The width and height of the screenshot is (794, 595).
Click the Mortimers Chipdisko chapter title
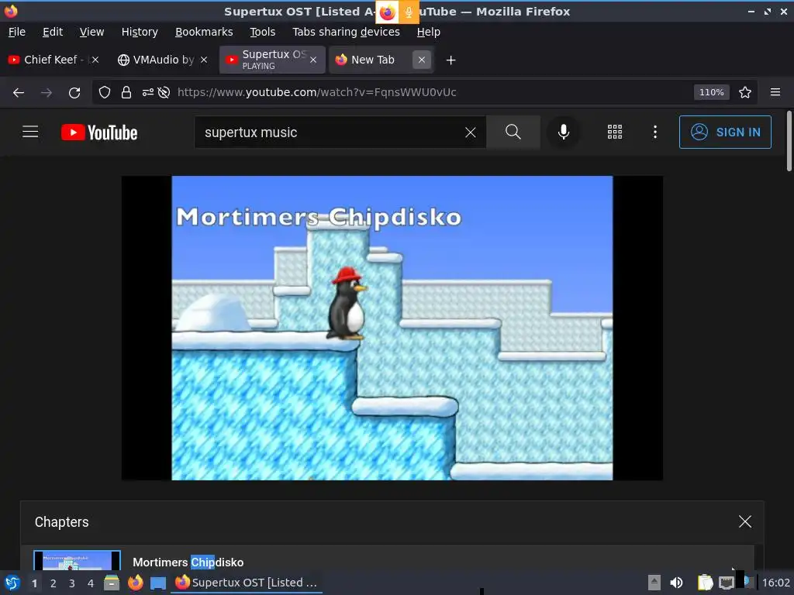click(188, 562)
